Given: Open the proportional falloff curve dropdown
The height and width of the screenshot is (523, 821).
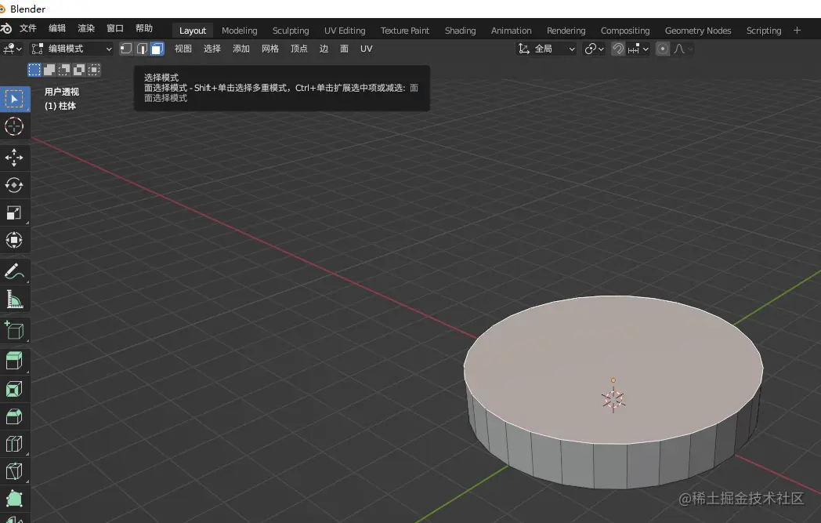Looking at the screenshot, I should [x=683, y=49].
